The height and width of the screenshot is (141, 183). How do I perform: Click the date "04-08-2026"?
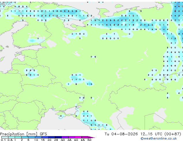tap(124, 134)
